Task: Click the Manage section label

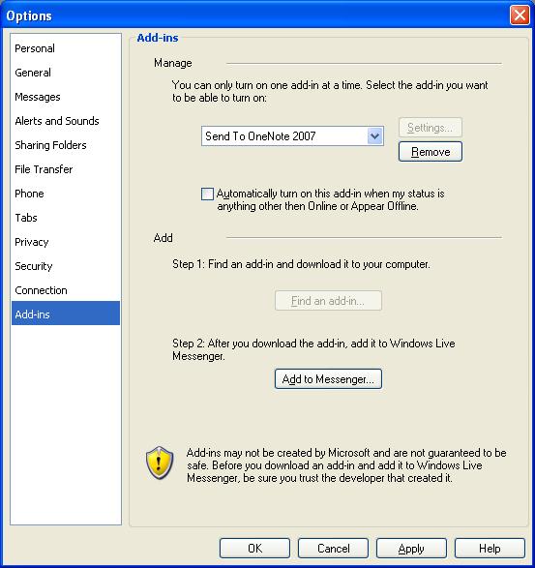Action: click(173, 63)
